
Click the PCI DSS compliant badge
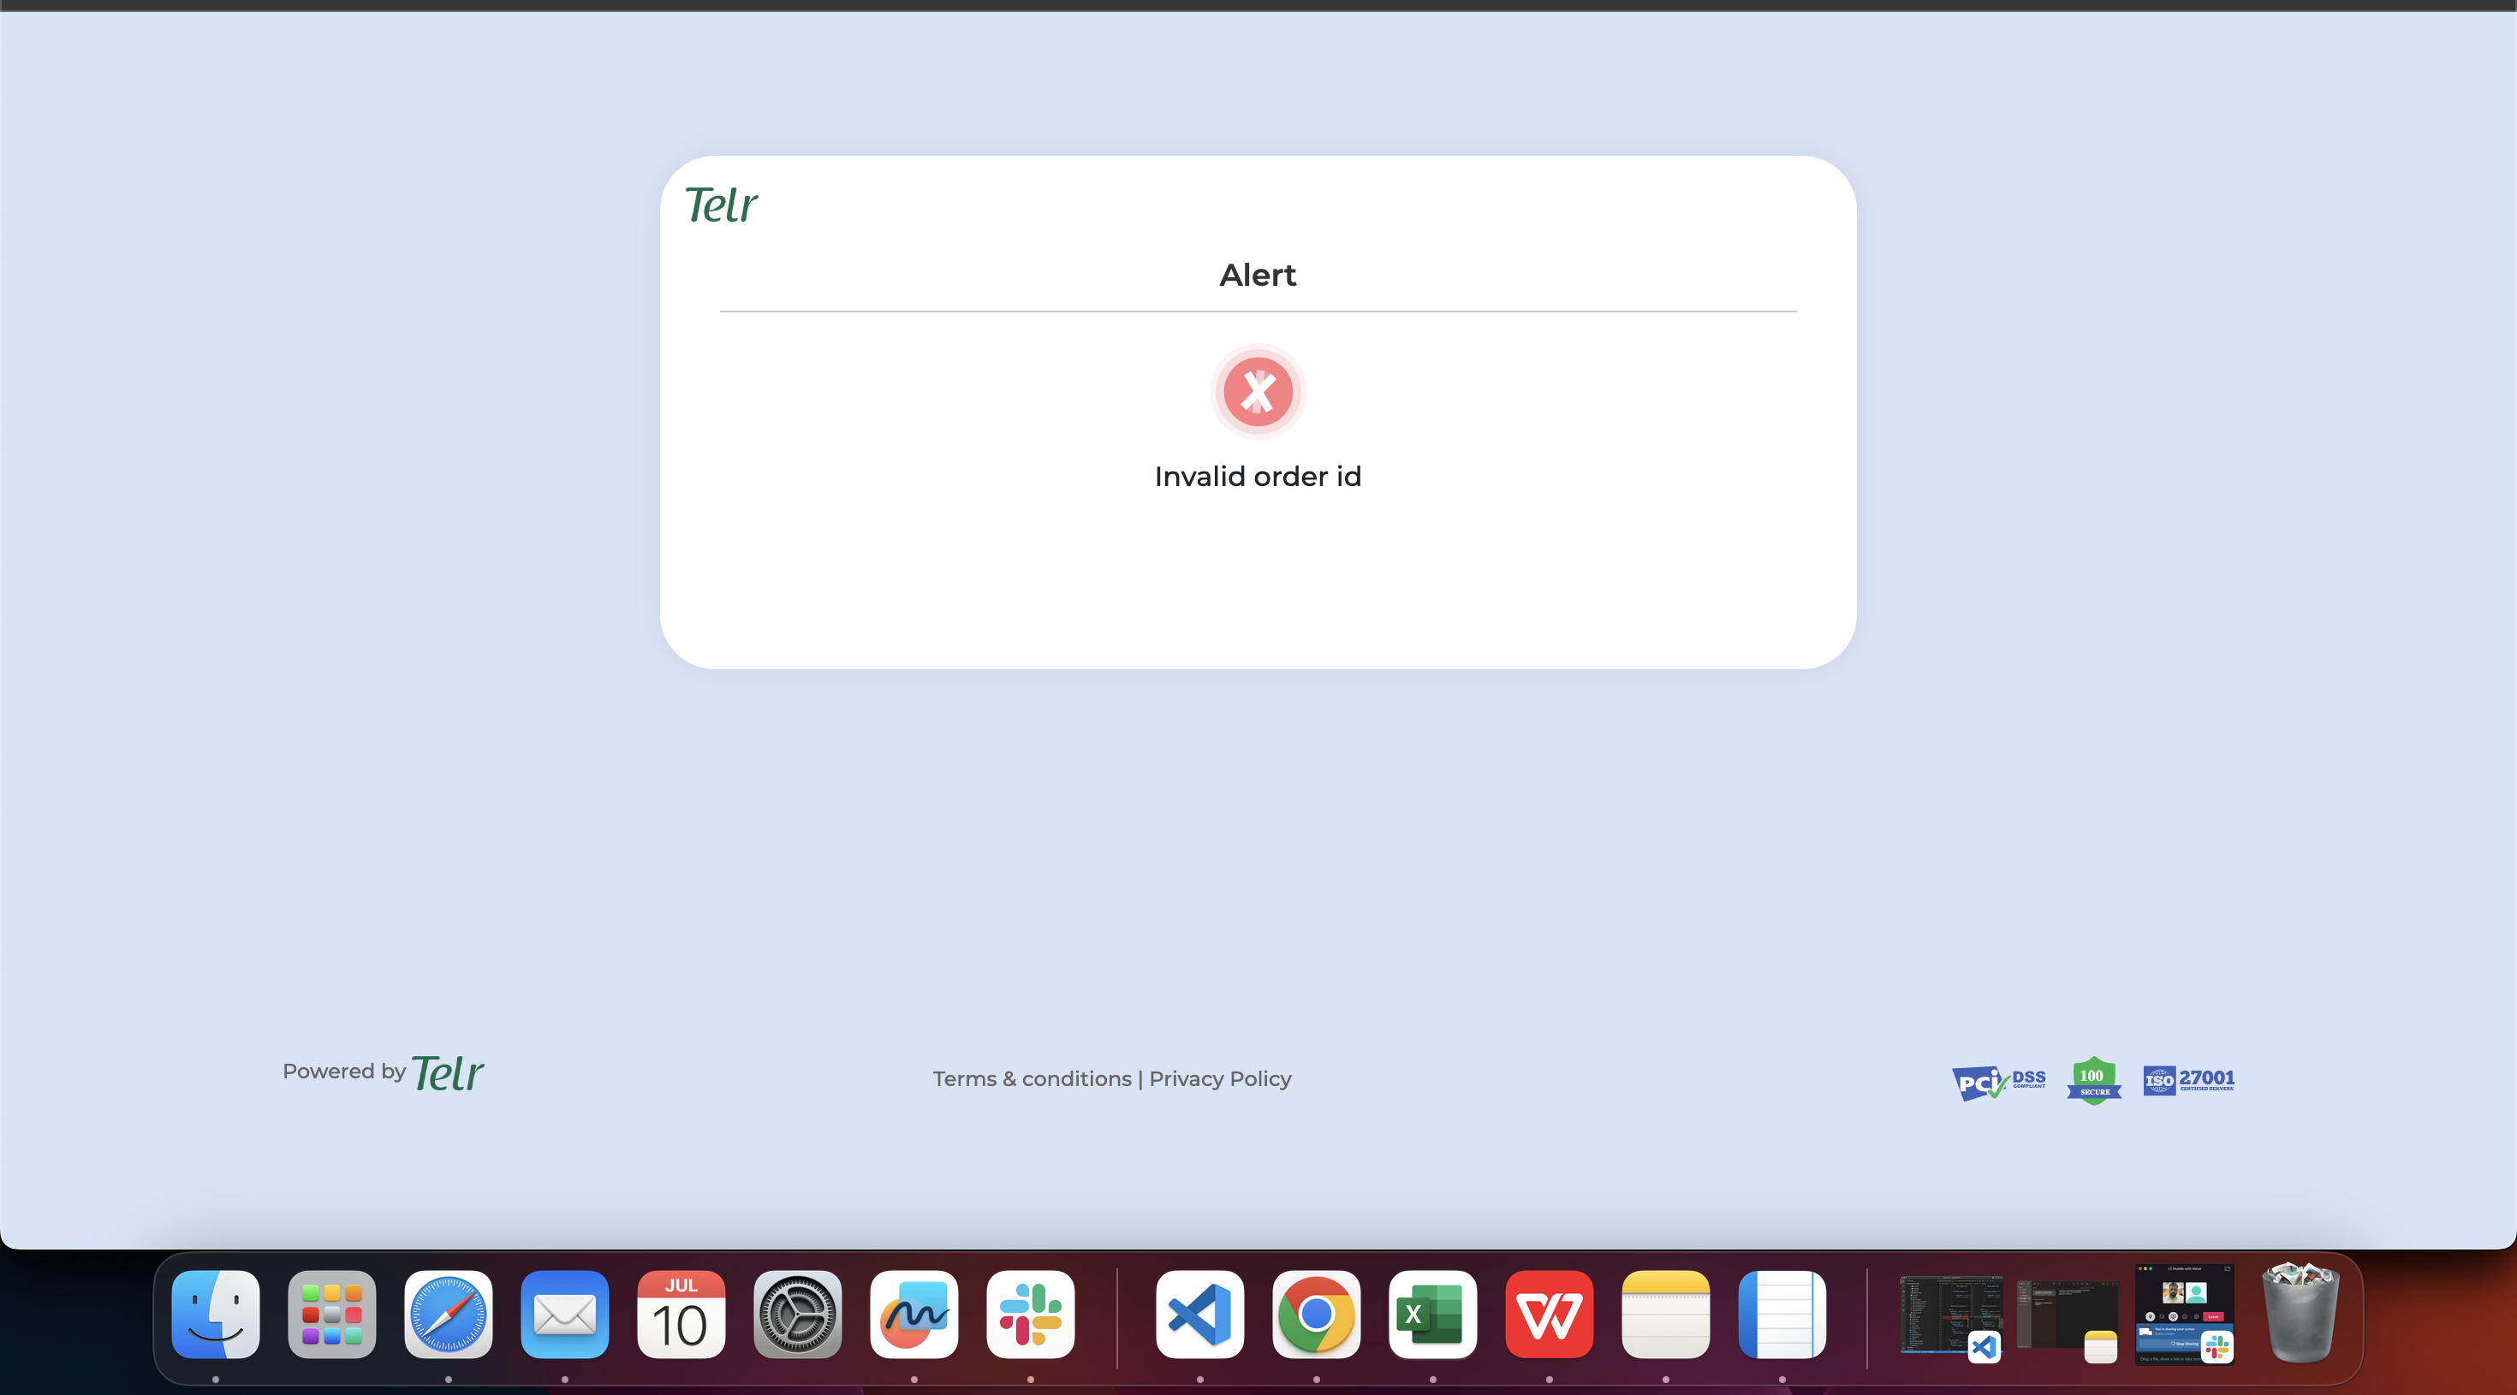(1998, 1082)
